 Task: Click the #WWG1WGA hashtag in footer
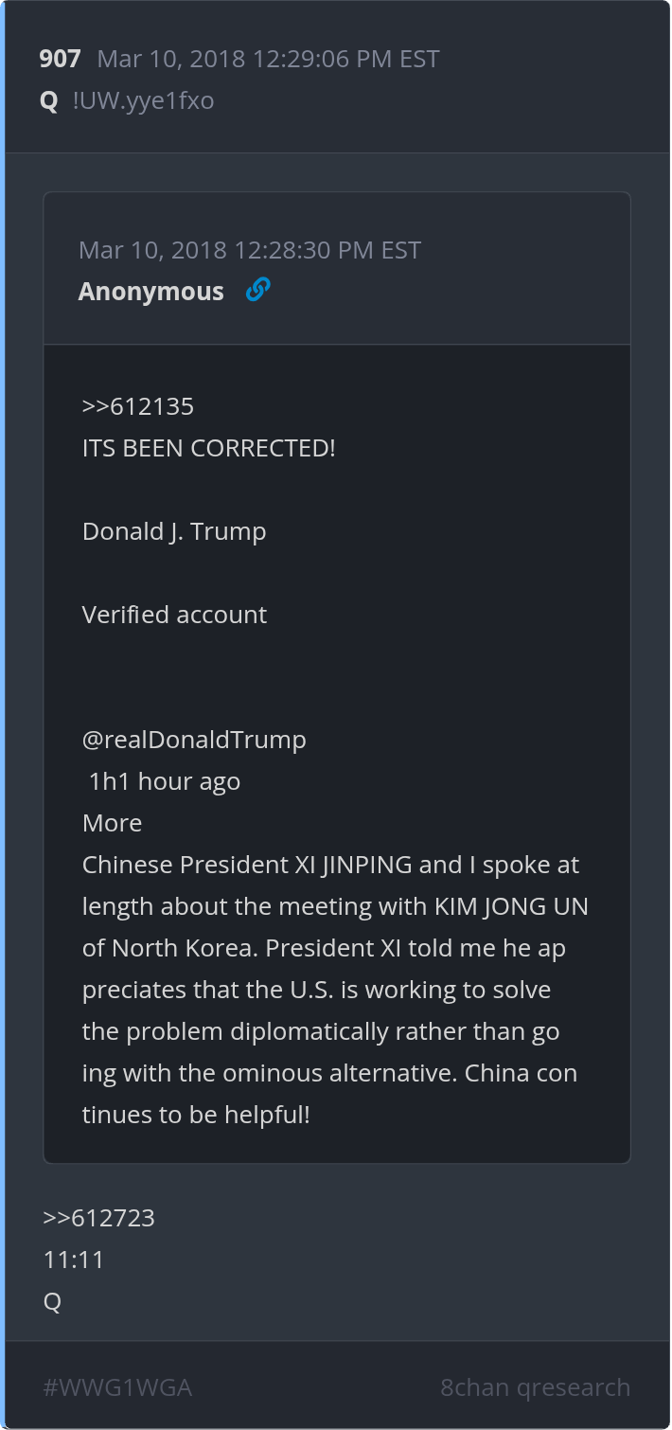pyautogui.click(x=118, y=1388)
